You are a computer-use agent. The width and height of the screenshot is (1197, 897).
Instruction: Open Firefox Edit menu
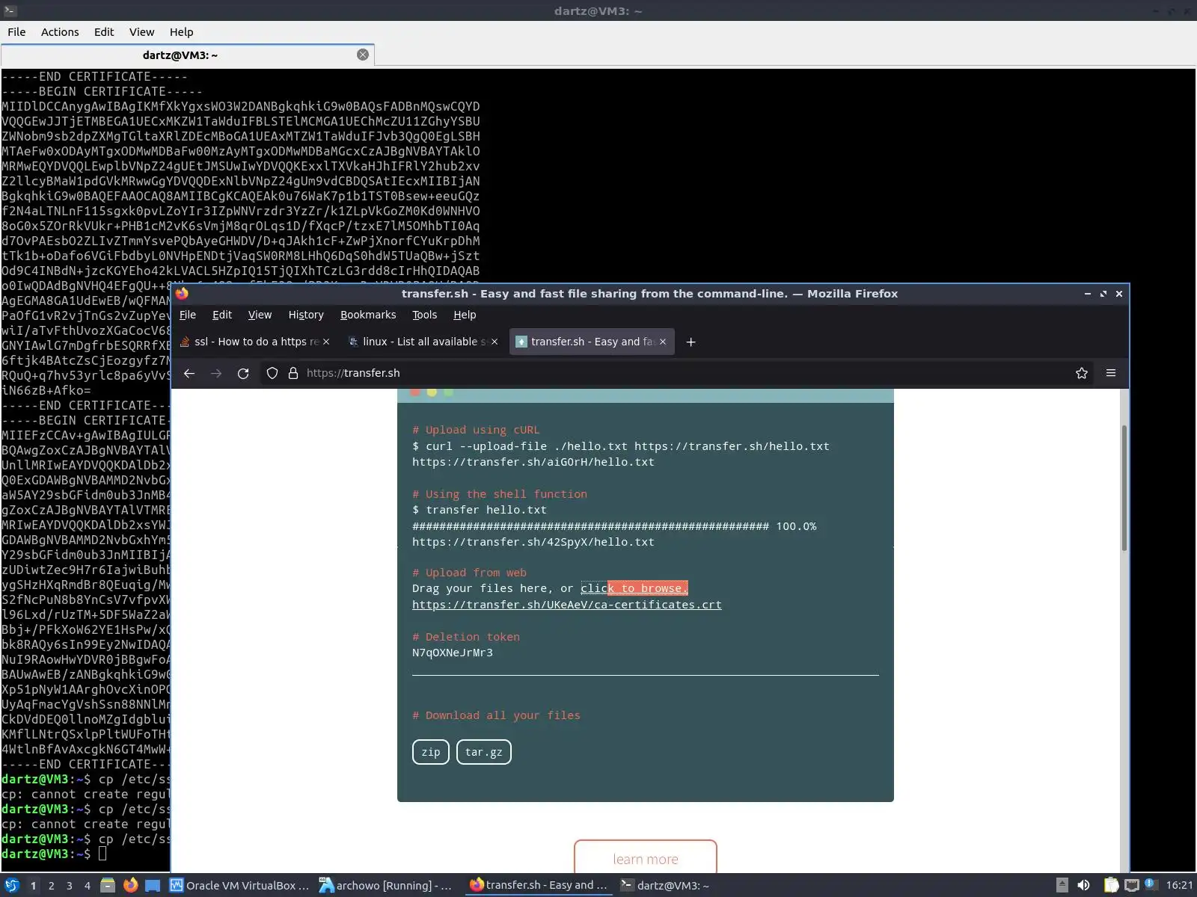pyautogui.click(x=222, y=315)
